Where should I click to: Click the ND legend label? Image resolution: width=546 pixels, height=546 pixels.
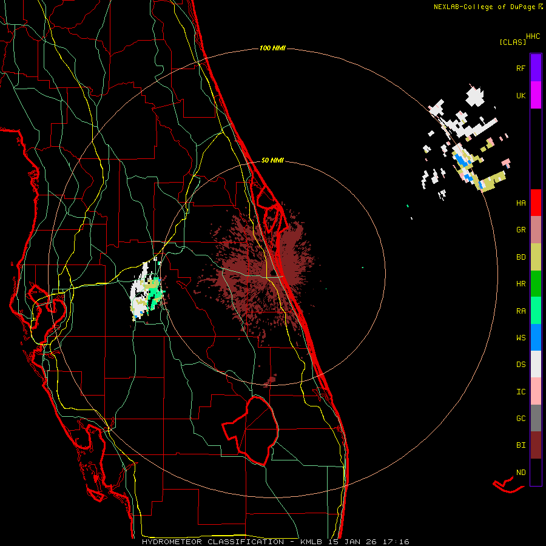521,472
